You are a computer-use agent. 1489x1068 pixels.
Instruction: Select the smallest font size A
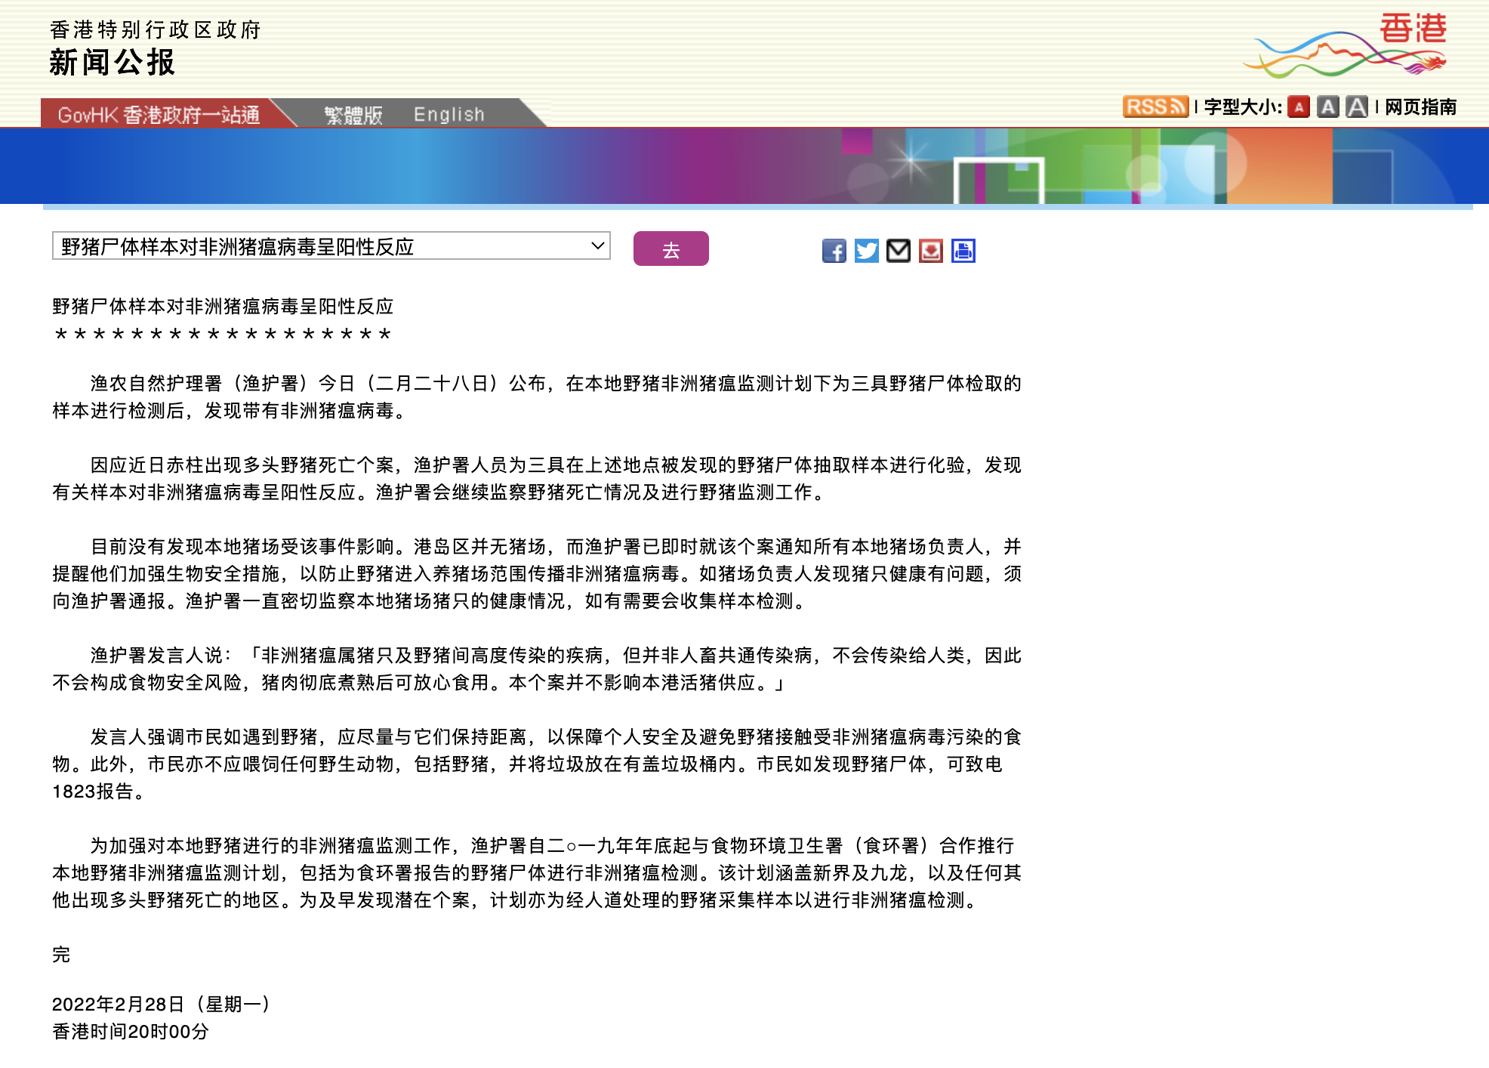point(1299,107)
